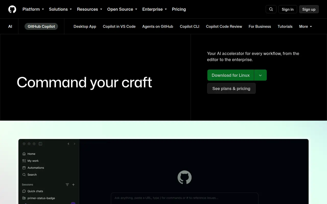
Task: Go to Desktop App in the subnav
Action: click(85, 27)
